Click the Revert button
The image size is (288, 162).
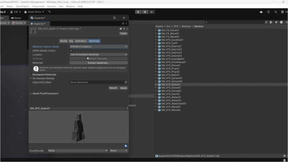point(113,88)
